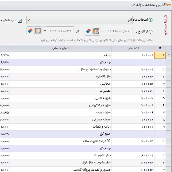Select the انتخاب ماه radio button

coord(150,20)
